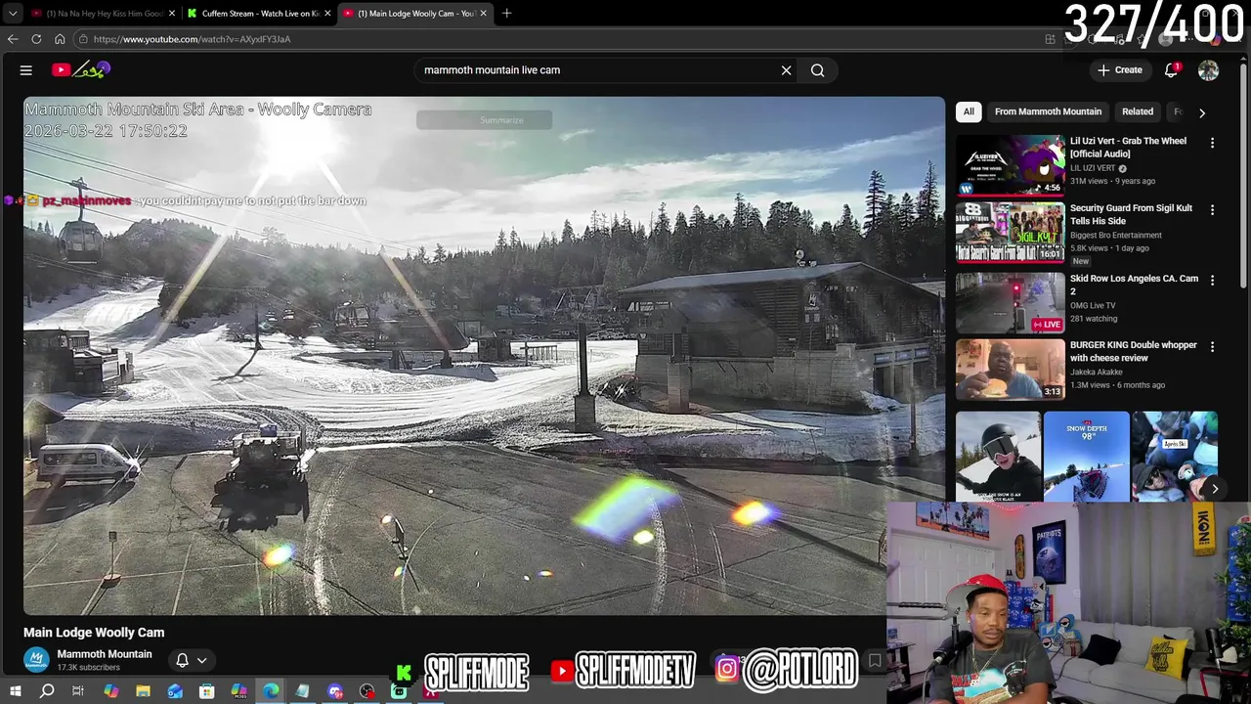
Task: Open options for Skid Row video
Action: coord(1213,280)
